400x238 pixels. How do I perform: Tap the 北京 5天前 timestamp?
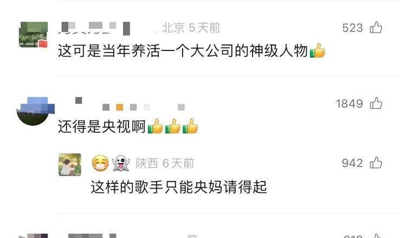coord(191,28)
